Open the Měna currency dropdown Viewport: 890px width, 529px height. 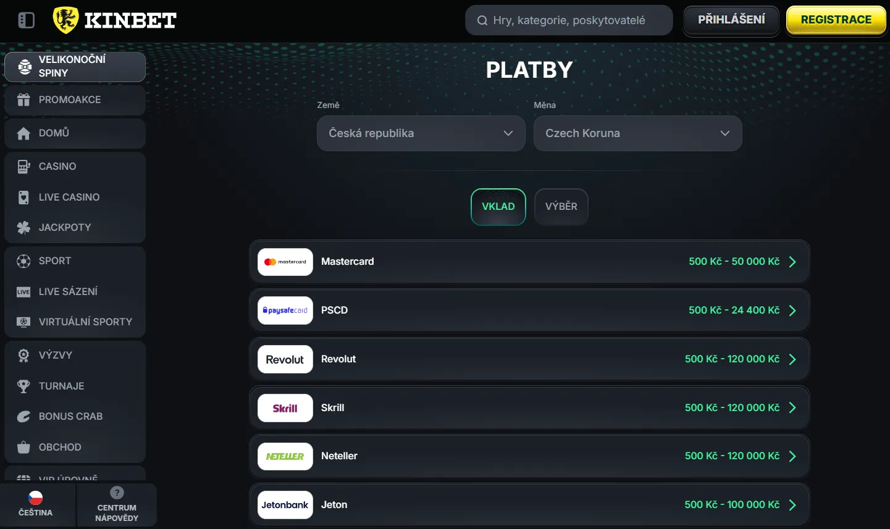638,133
